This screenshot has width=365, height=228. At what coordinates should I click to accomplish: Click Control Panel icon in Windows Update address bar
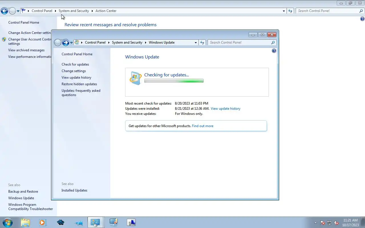click(77, 42)
